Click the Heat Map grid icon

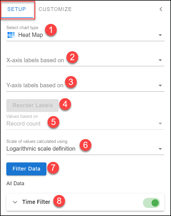[11, 35]
